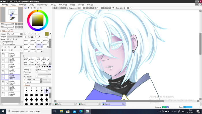The height and width of the screenshot is (114, 202).
Task: Click the foreground olive color swatch
Action: (x=47, y=34)
